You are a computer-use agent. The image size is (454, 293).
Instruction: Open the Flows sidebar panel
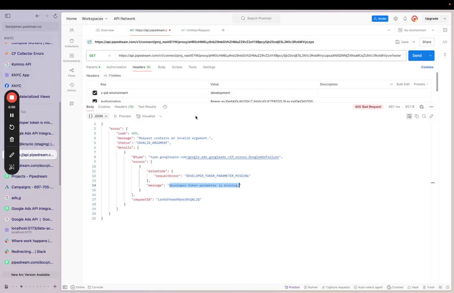coord(71,72)
